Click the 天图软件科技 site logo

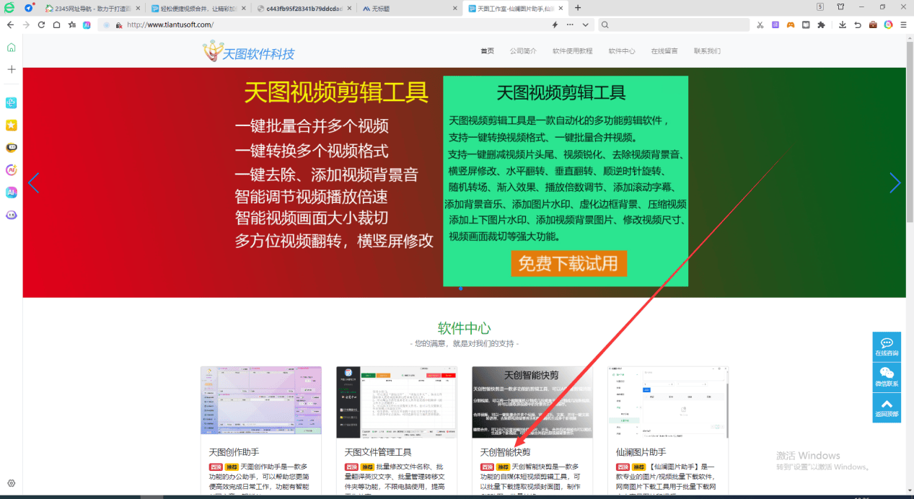pyautogui.click(x=248, y=52)
